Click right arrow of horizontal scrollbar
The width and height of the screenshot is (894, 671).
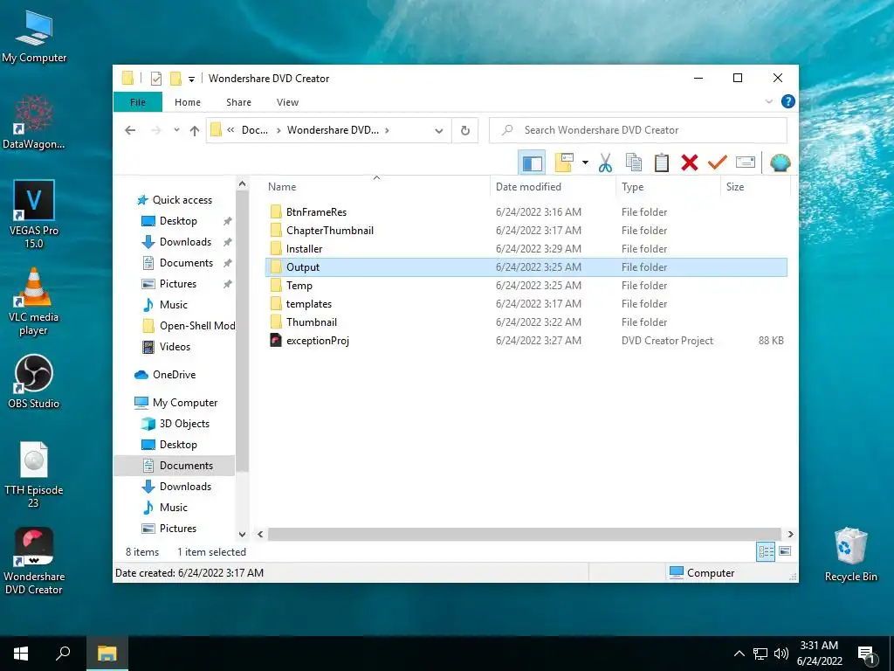click(x=790, y=535)
